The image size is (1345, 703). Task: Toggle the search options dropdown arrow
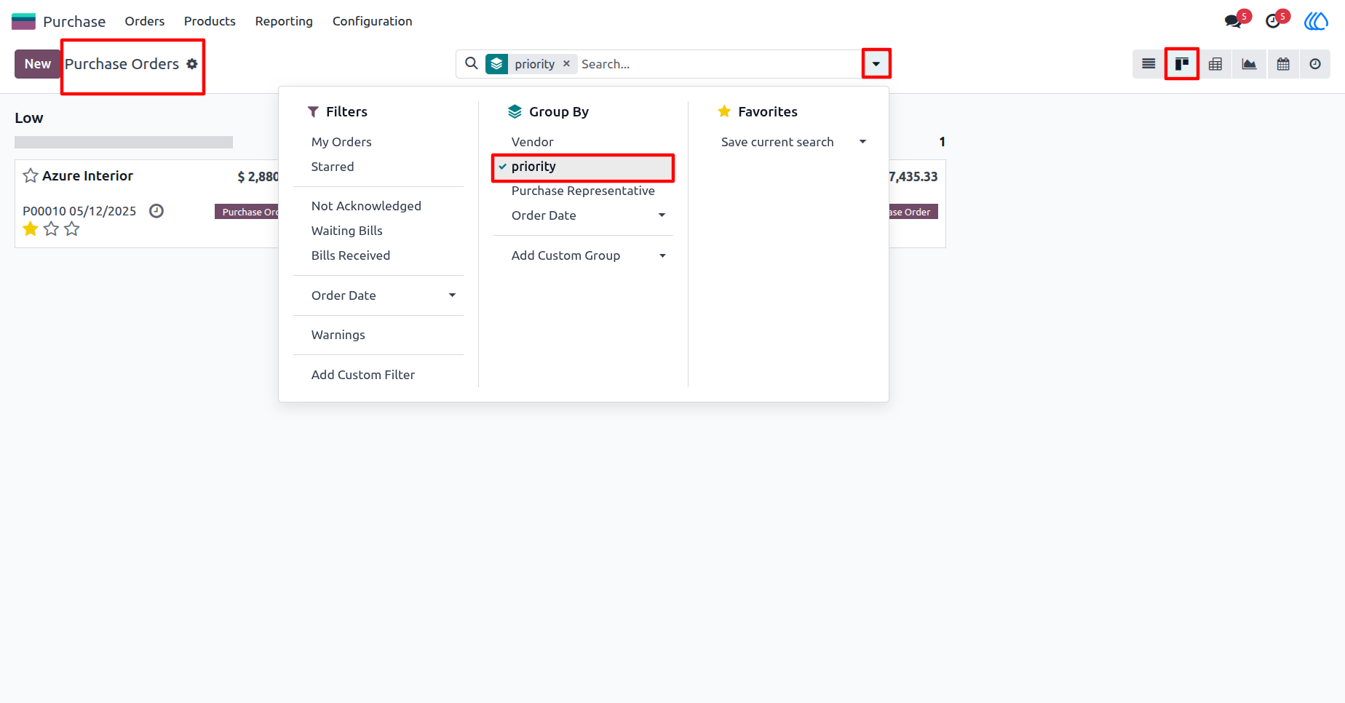pos(876,64)
